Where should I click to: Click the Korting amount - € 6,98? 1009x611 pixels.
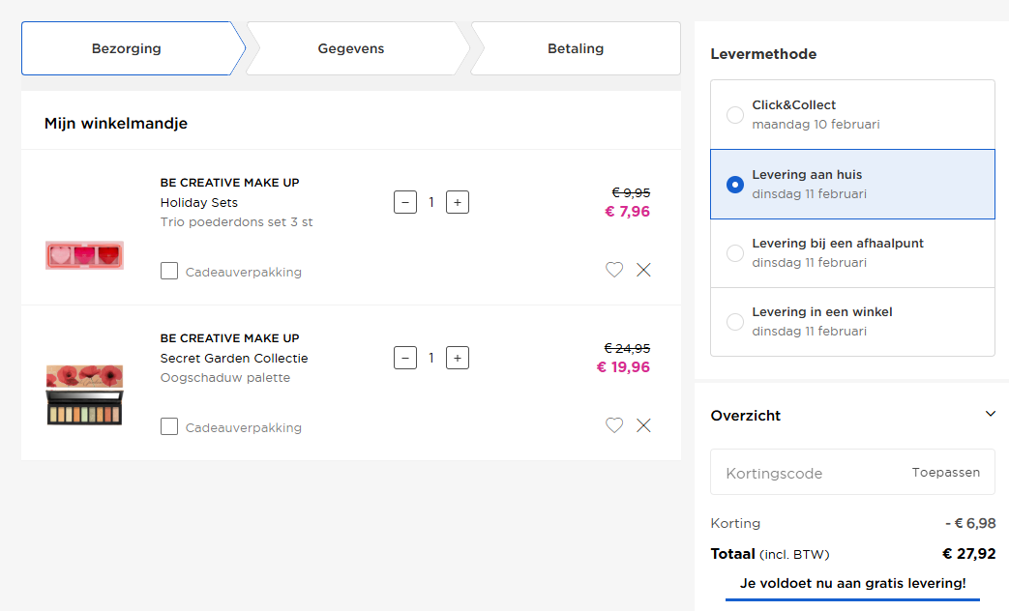click(970, 524)
